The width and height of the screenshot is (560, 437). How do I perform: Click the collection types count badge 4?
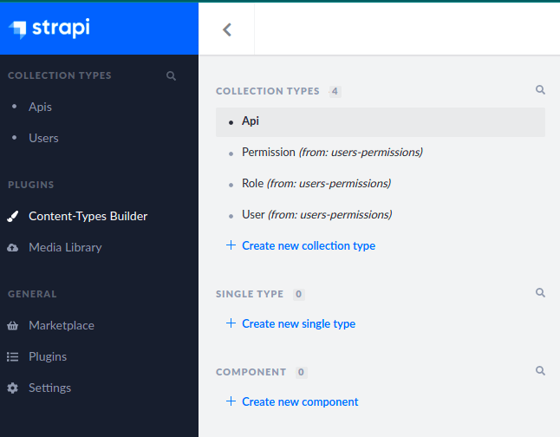[335, 91]
